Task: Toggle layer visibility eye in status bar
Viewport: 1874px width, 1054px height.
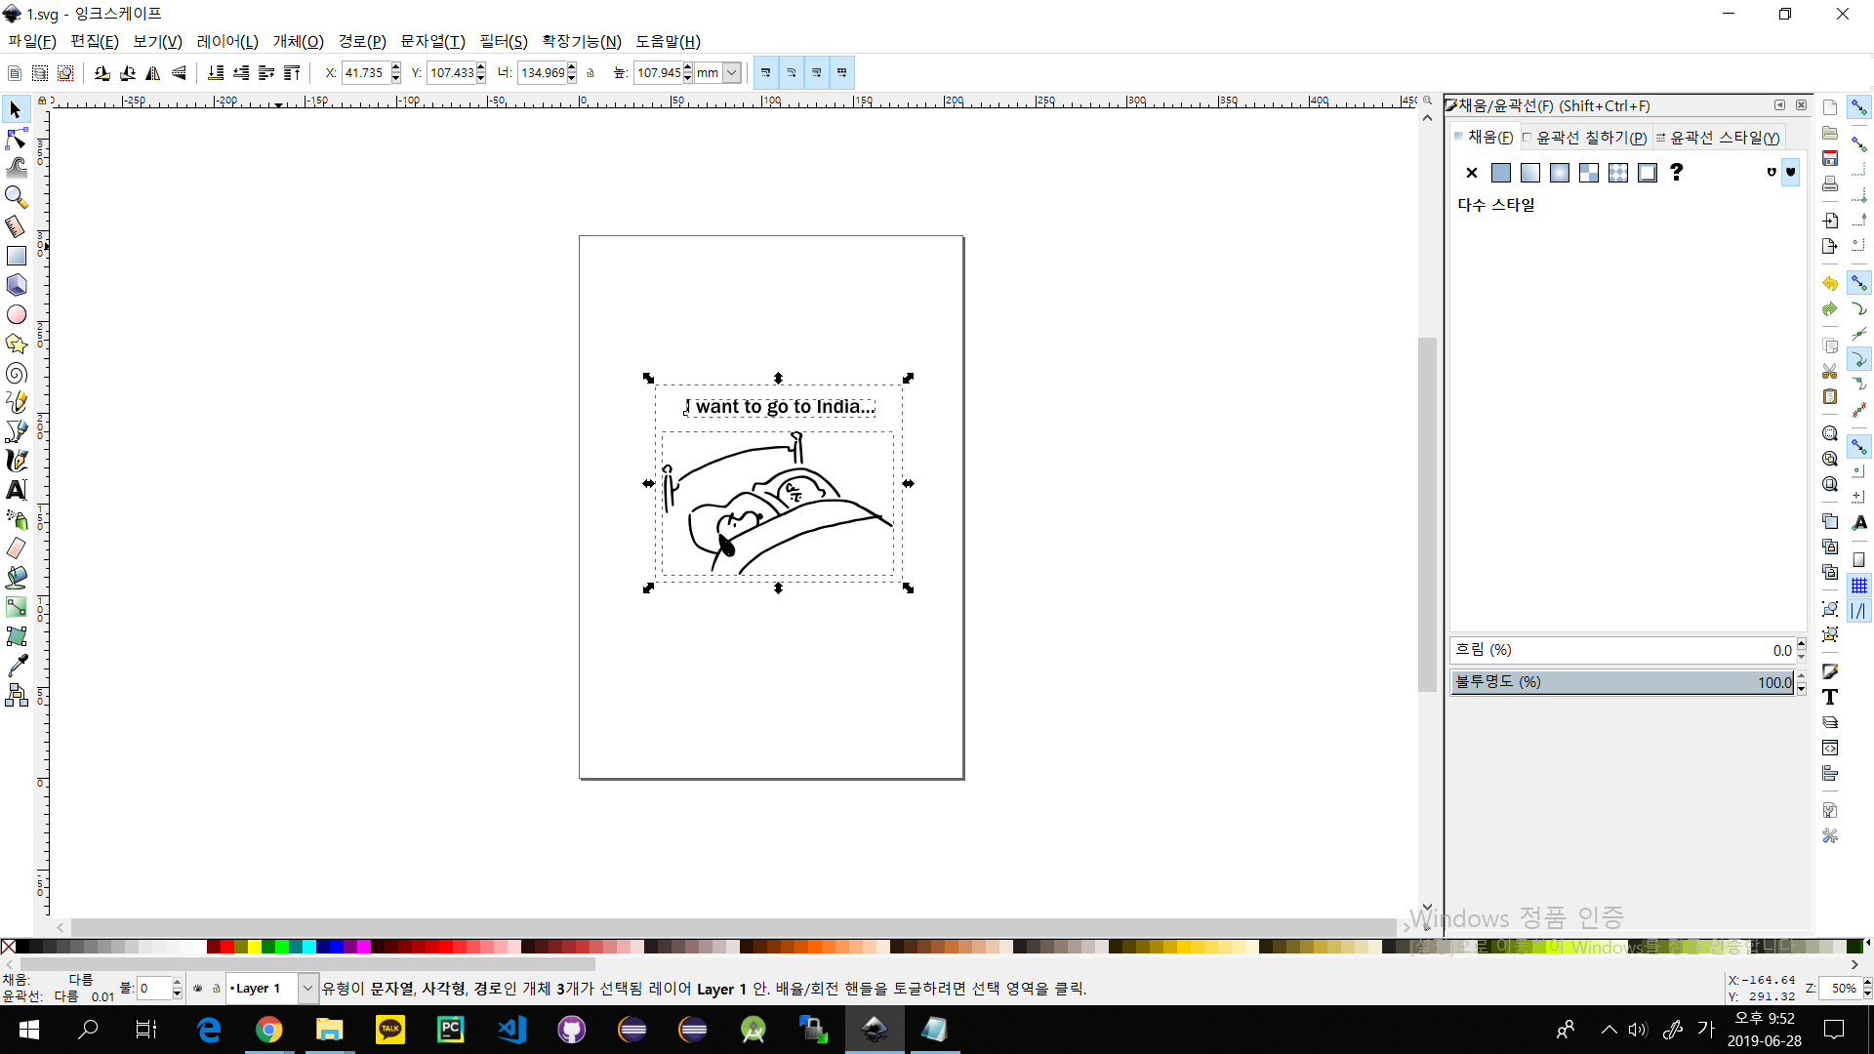Action: (x=197, y=989)
